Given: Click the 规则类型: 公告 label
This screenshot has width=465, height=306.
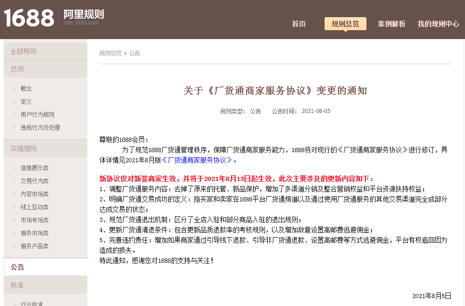Looking at the screenshot, I should pyautogui.click(x=240, y=111).
